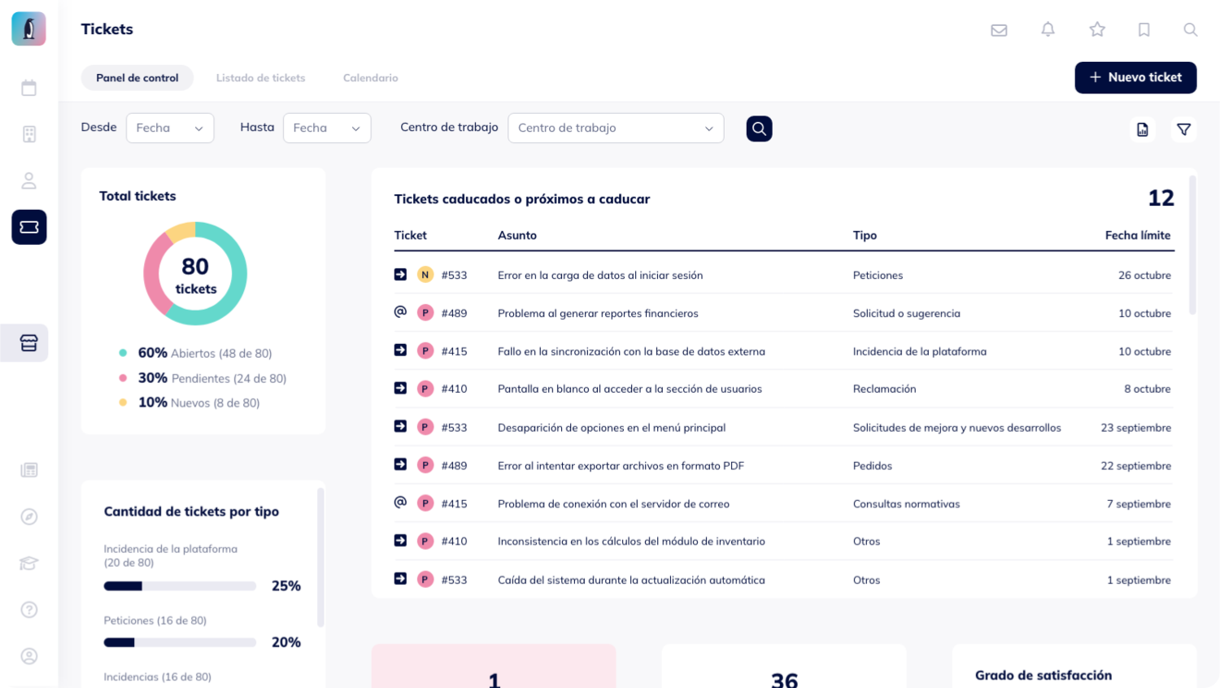Click the star favorites icon

coord(1097,29)
